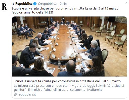The width and height of the screenshot is (129, 100).
Task: Click the @repubblica handle
Action: [x=47, y=4]
